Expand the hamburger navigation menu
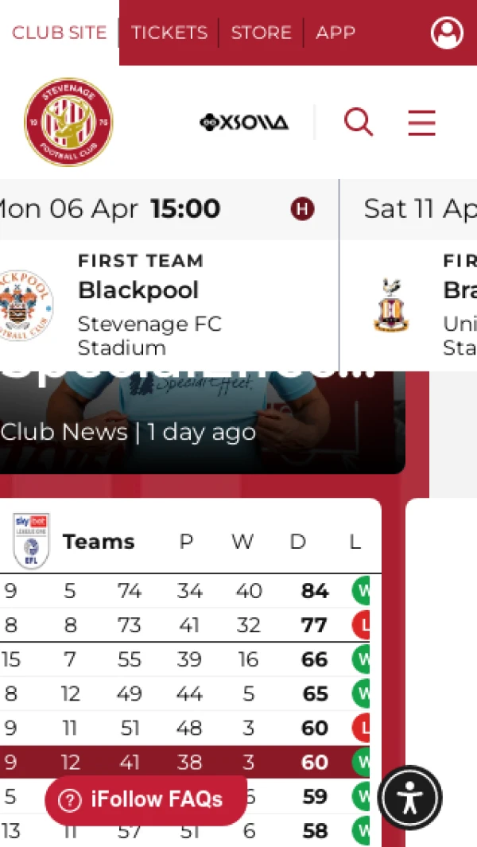 point(421,122)
